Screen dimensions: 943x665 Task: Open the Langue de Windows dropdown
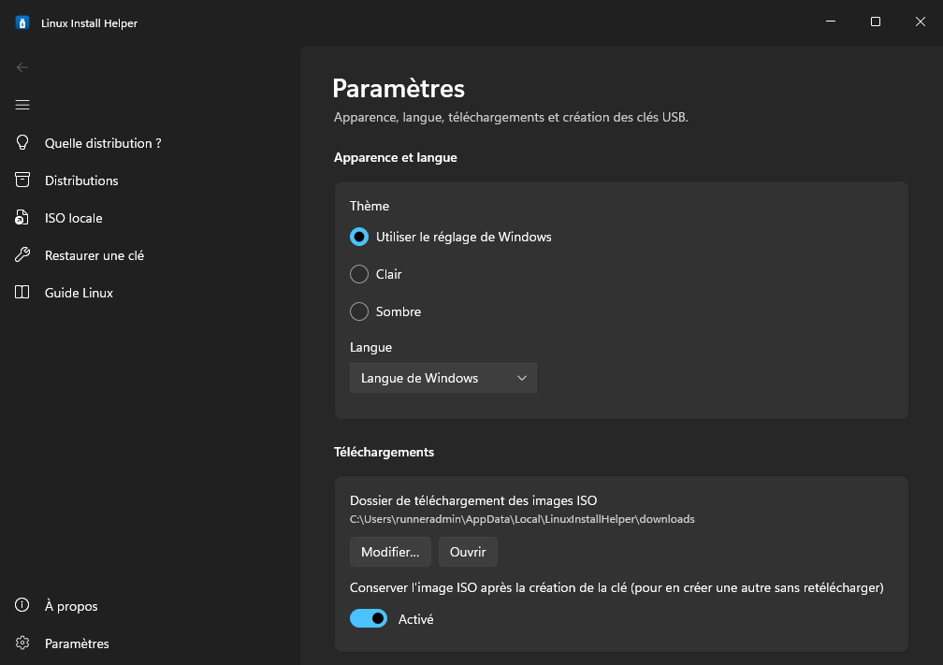(443, 378)
